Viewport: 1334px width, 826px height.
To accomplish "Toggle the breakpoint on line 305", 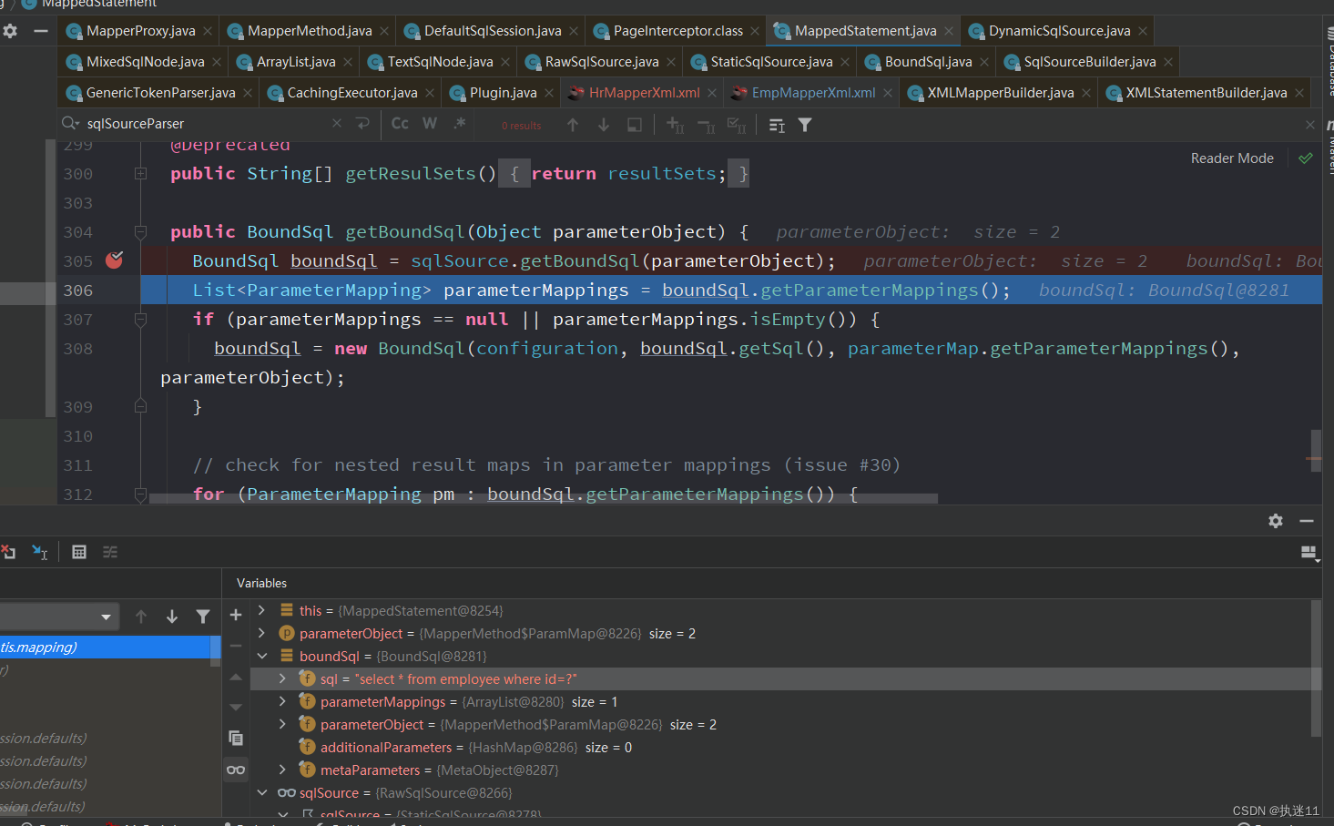I will pos(114,260).
